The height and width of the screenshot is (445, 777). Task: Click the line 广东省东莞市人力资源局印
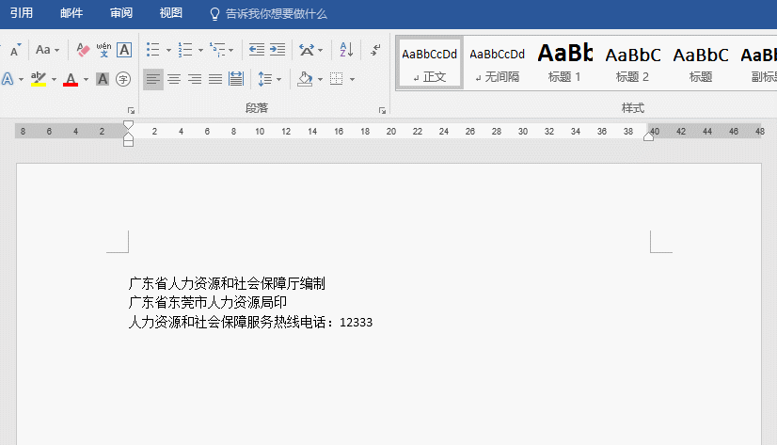(208, 302)
